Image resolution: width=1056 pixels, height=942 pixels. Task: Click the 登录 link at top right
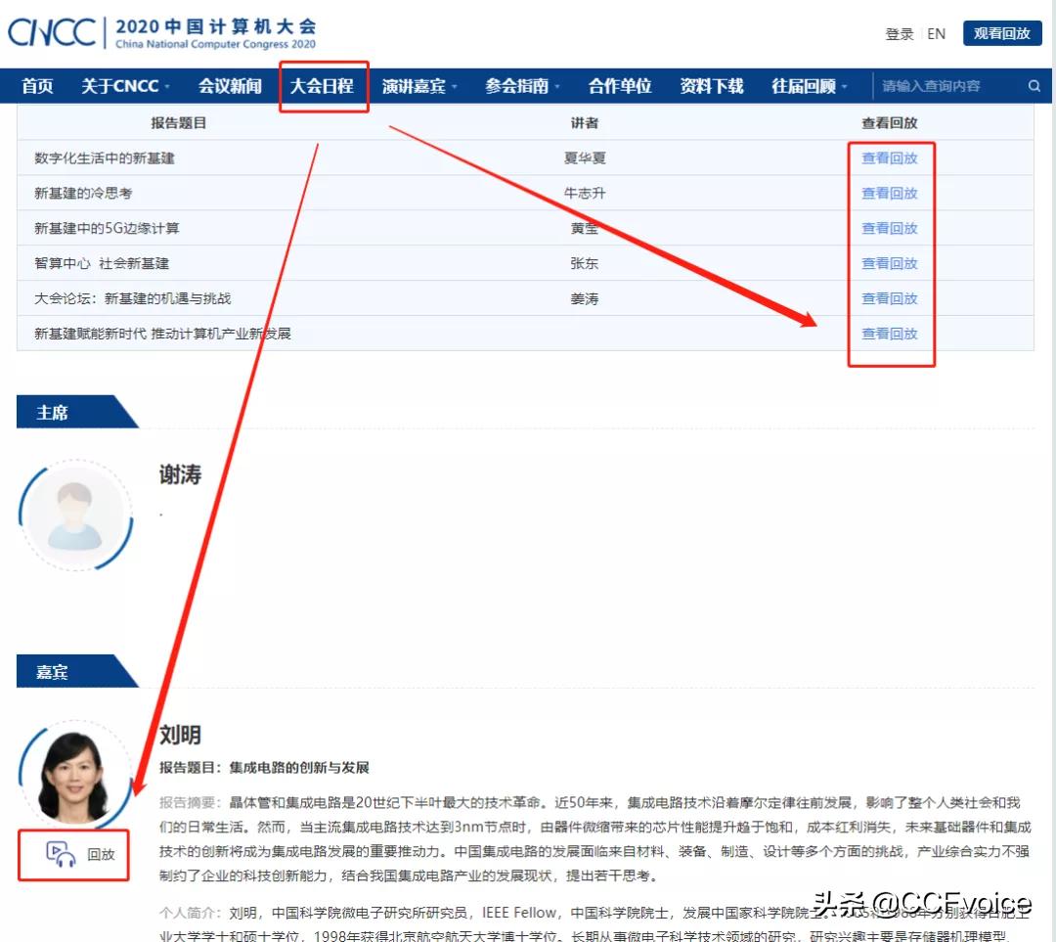tap(899, 33)
